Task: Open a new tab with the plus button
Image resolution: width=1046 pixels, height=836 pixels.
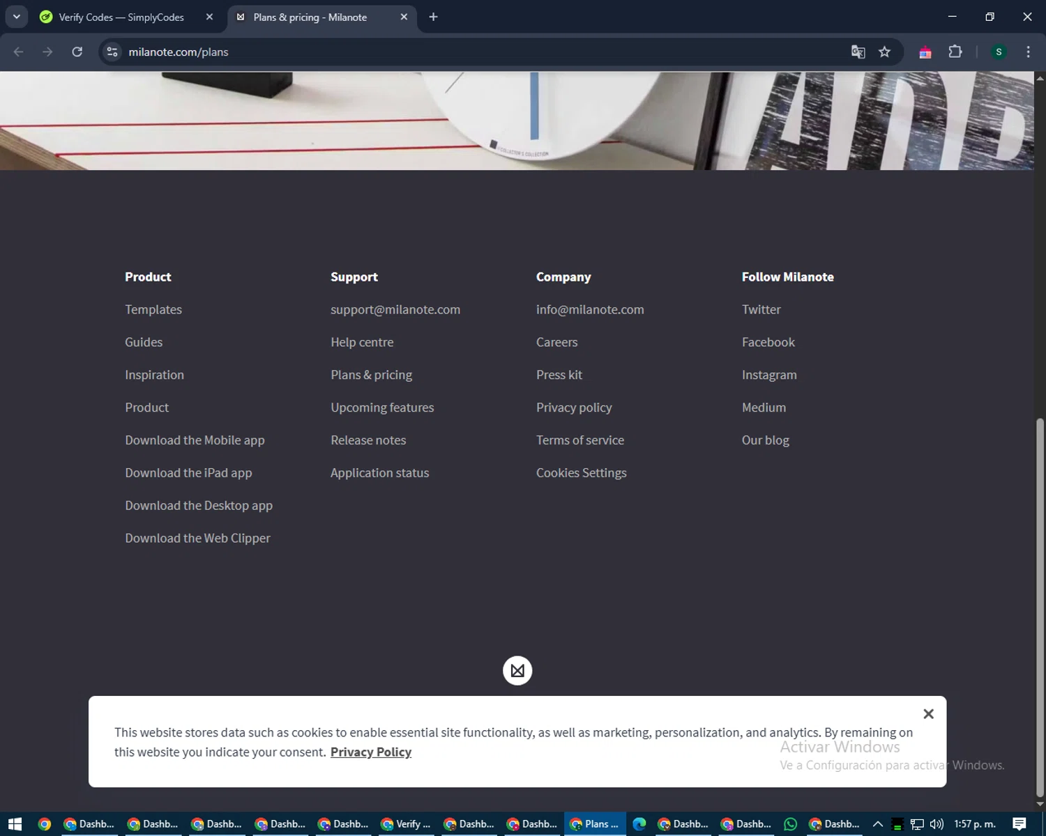Action: pos(433,17)
